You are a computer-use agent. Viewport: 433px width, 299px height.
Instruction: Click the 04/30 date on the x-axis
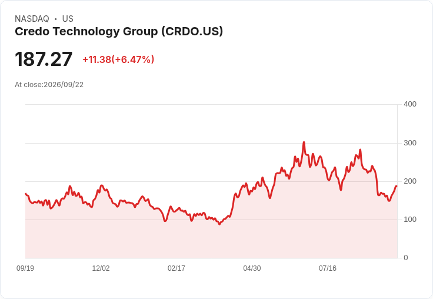pyautogui.click(x=252, y=268)
